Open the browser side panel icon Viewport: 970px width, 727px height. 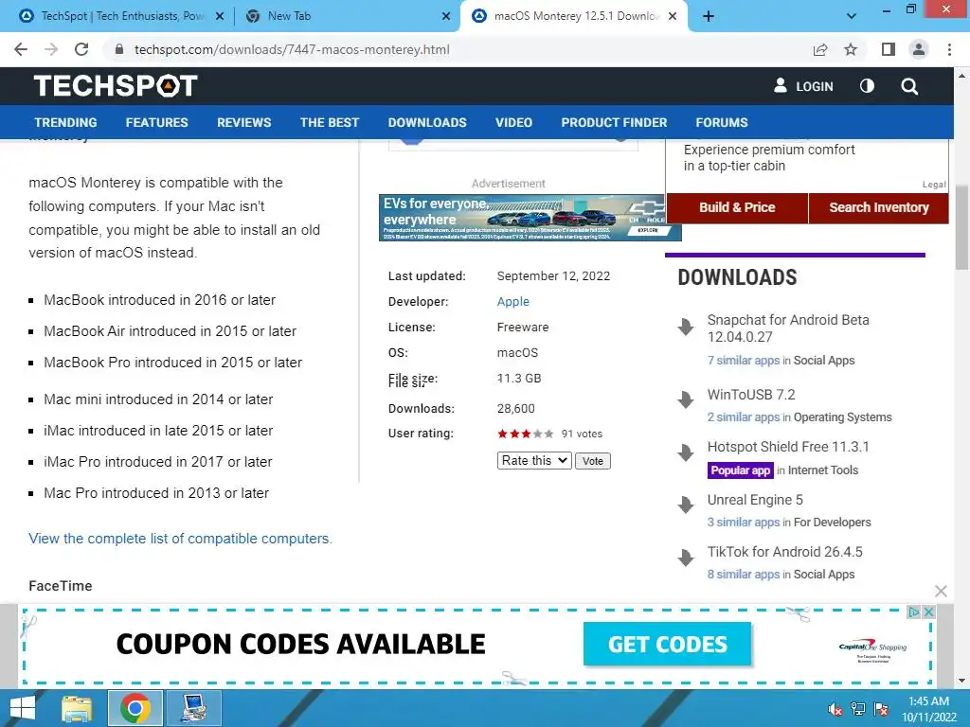tap(889, 49)
